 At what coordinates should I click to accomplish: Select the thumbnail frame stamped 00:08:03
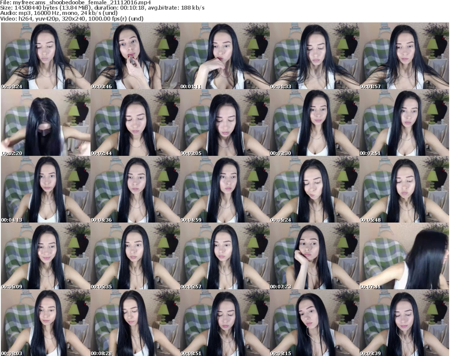(46, 323)
